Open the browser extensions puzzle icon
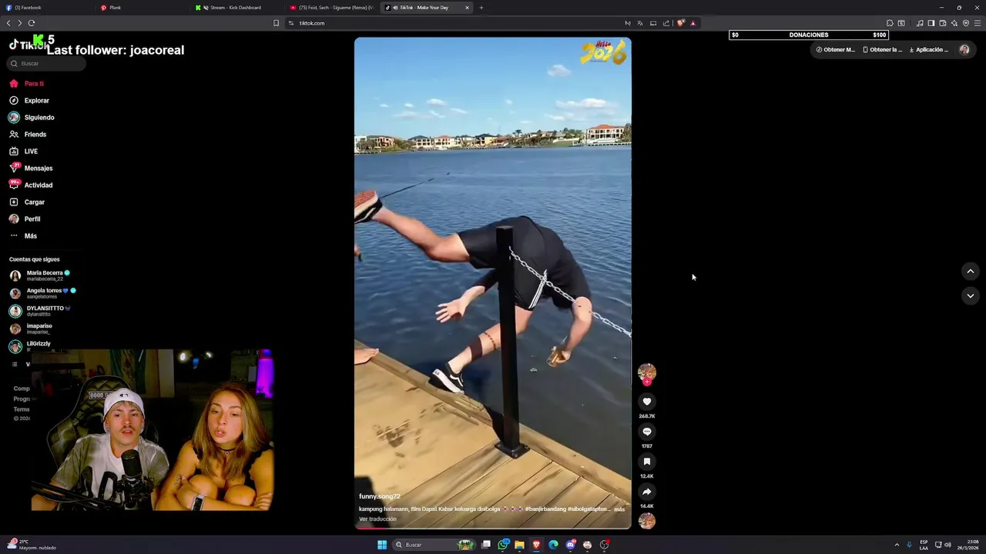The image size is (986, 554). (890, 23)
